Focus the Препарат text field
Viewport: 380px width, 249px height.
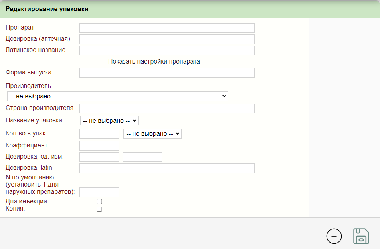167,28
